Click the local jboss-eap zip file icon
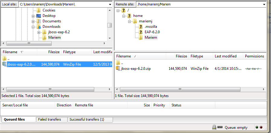Screen dimensions: 271x133 (4, 64)
